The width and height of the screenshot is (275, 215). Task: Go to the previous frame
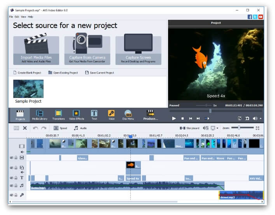(x=191, y=119)
